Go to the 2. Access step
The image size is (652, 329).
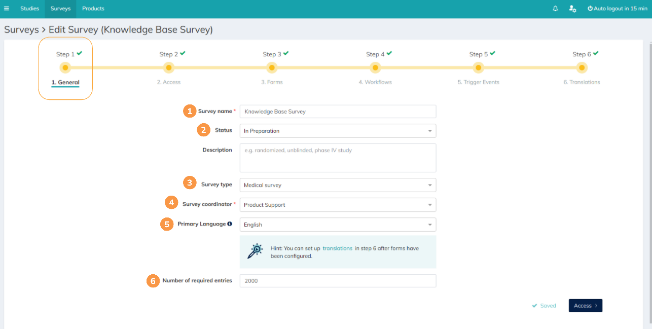coord(168,82)
